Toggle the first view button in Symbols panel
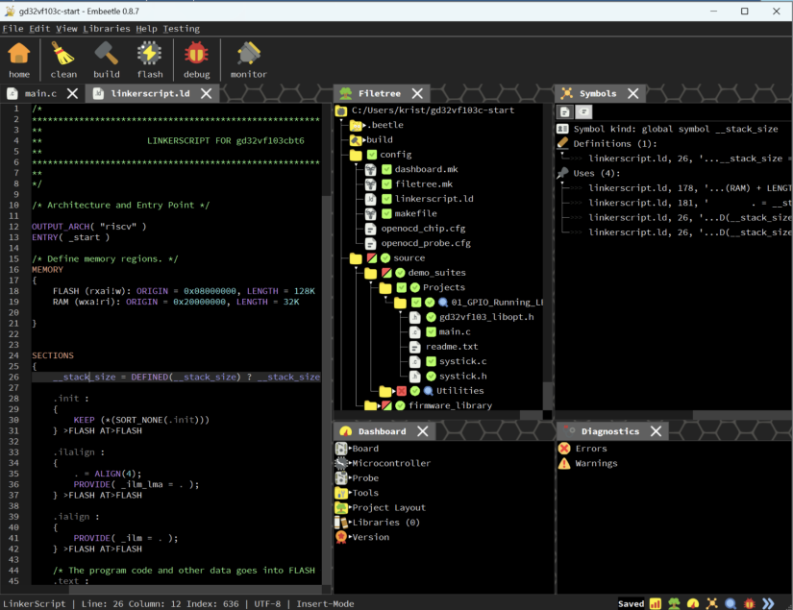 564,110
